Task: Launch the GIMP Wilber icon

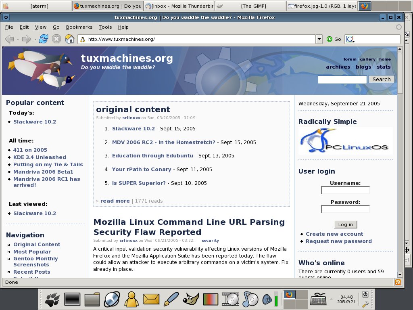Action: click(191, 299)
